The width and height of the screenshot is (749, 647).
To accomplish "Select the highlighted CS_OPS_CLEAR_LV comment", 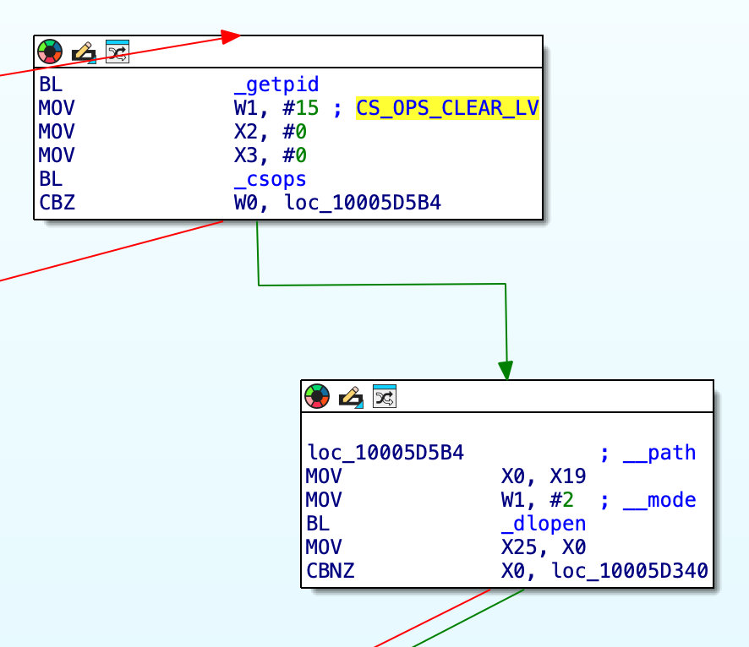I will click(446, 107).
